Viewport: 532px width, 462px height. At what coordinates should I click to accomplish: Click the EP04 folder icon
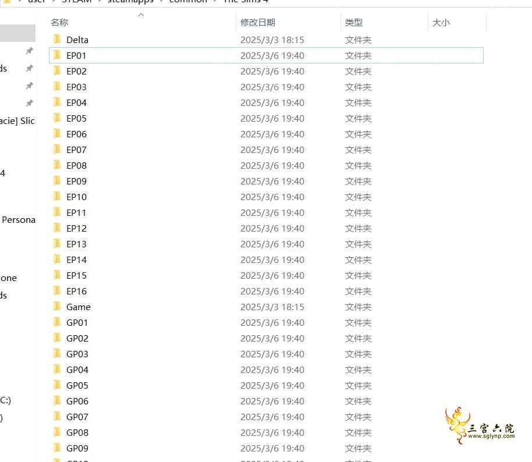click(57, 102)
